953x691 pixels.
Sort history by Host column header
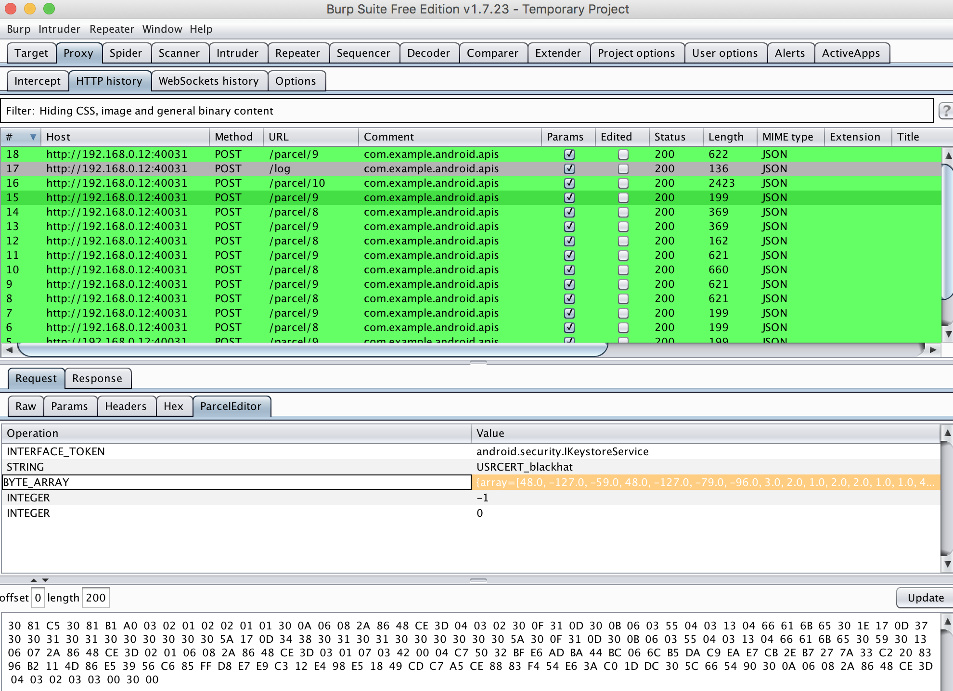(125, 137)
